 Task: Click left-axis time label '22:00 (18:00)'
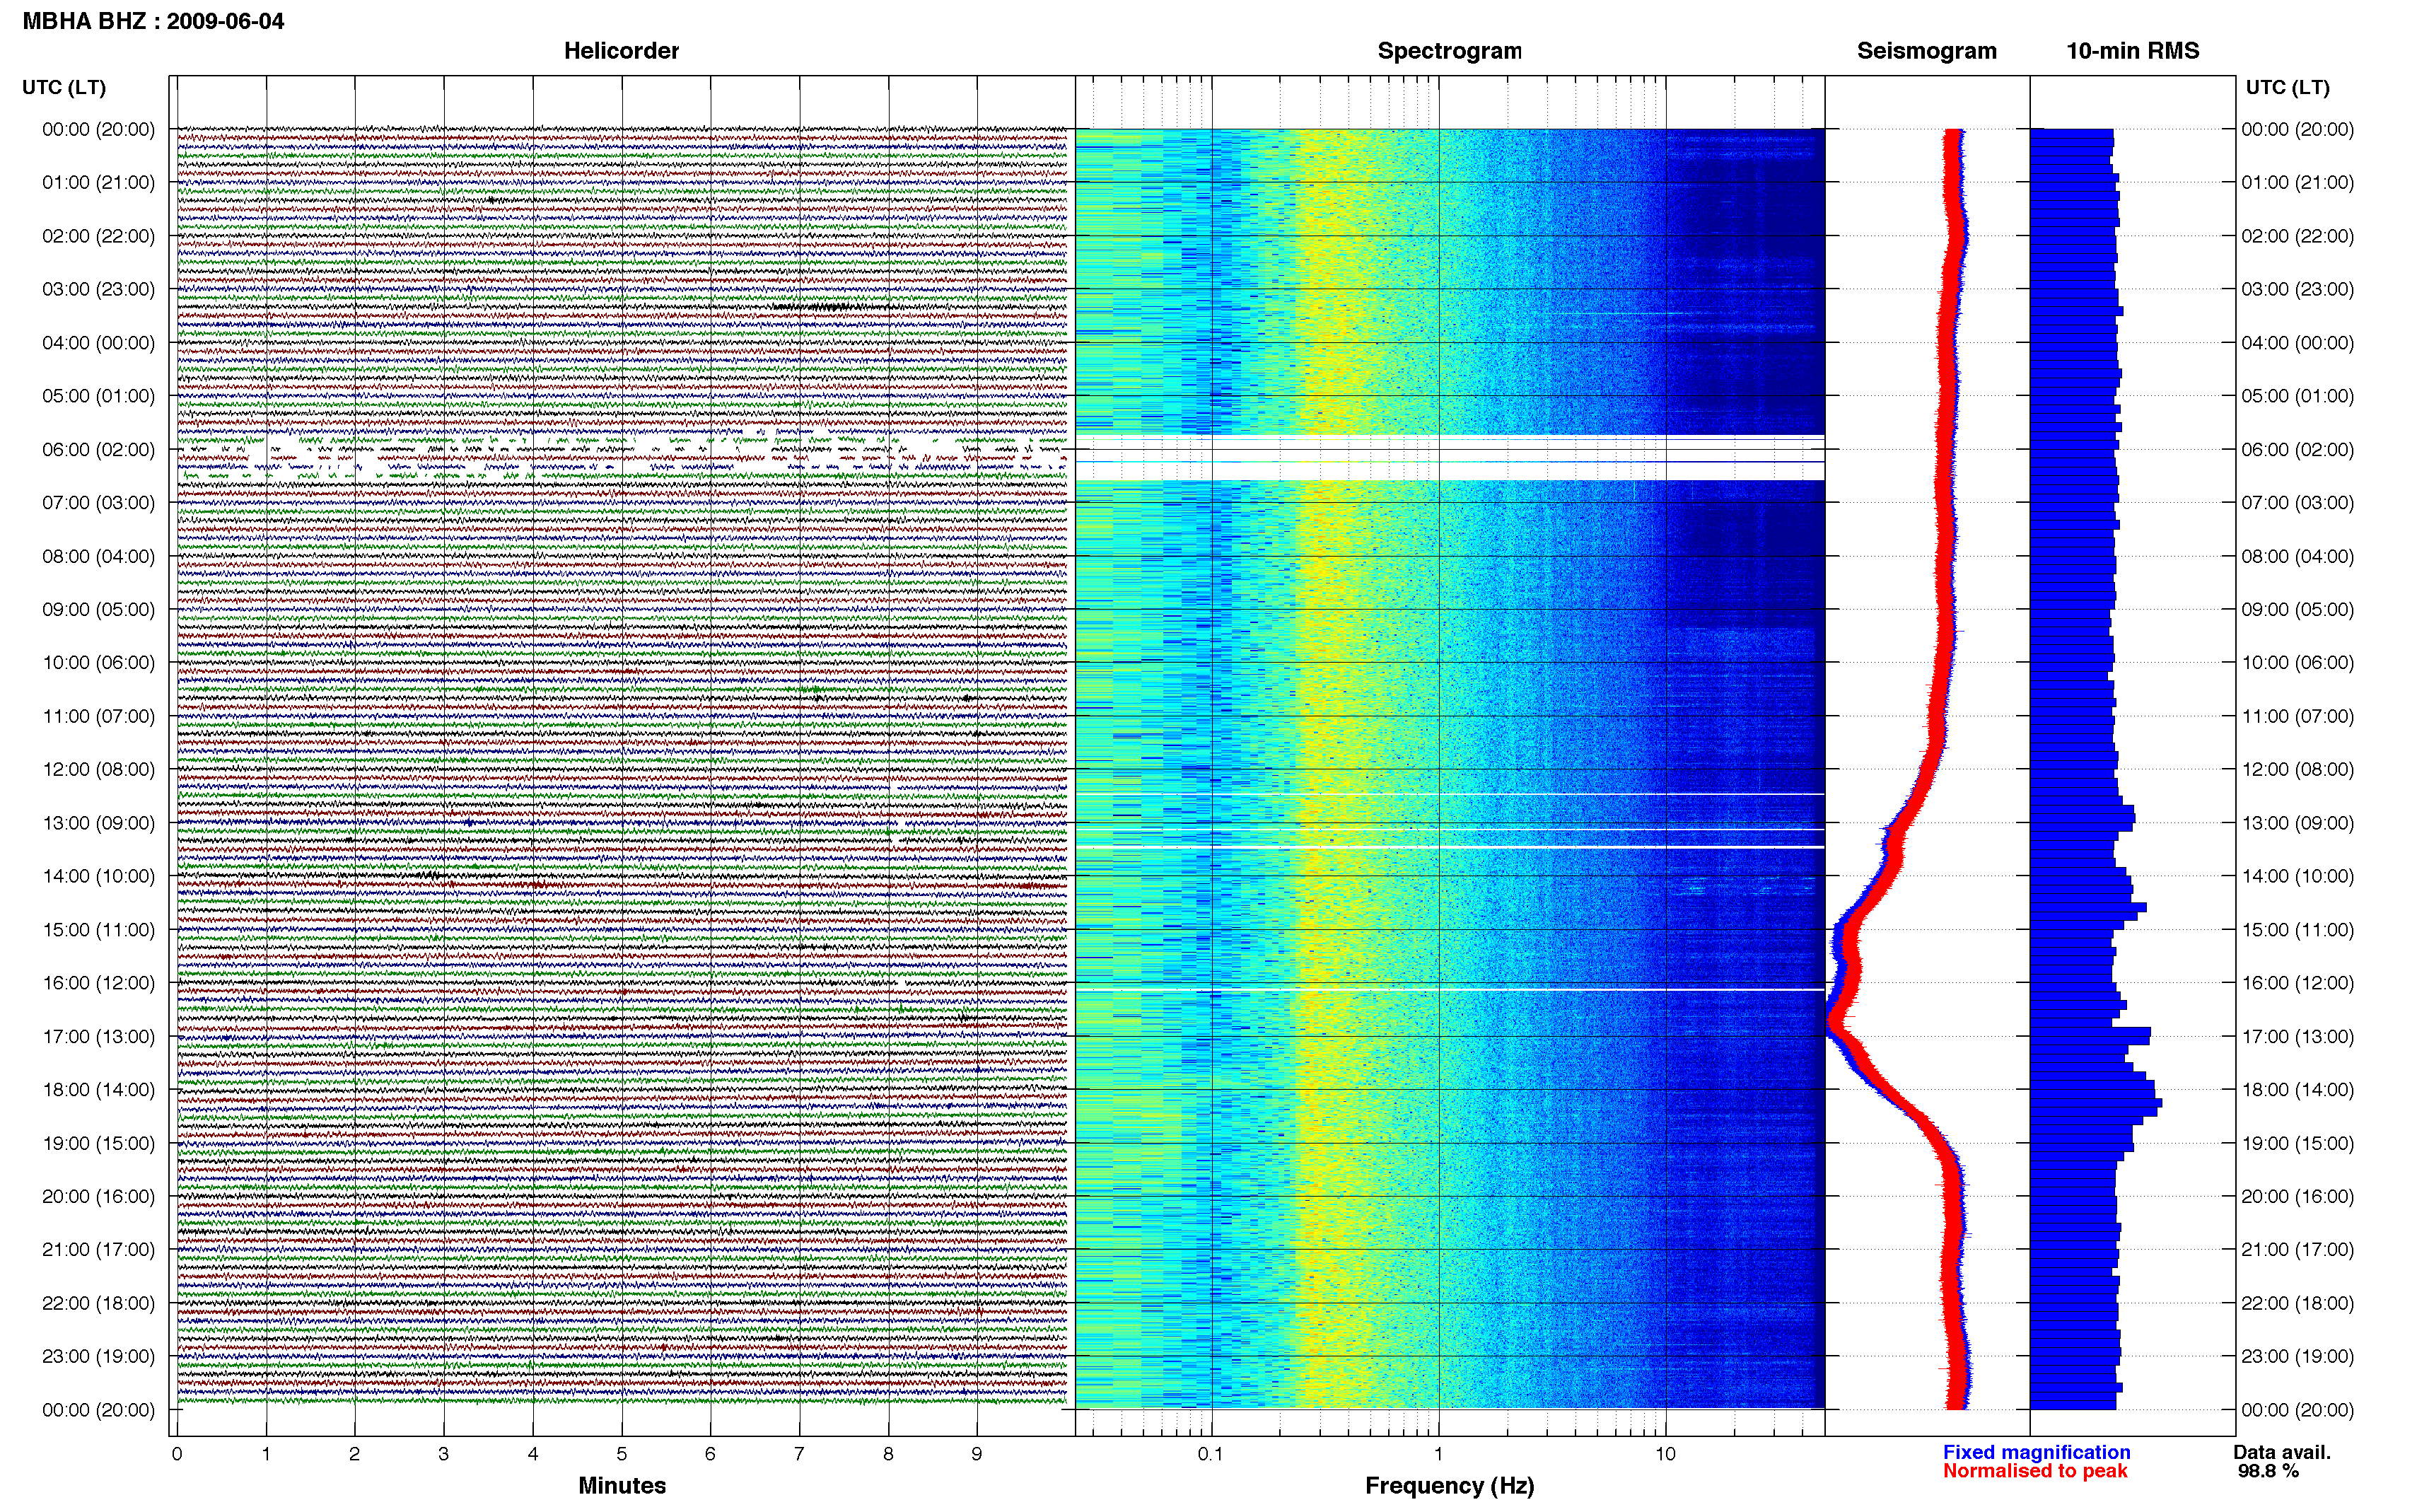coord(99,1303)
